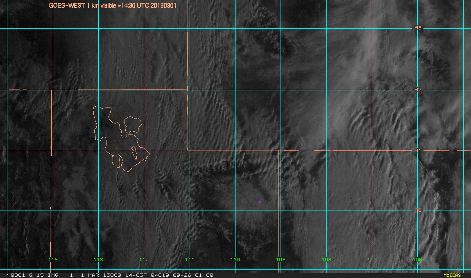The image size is (471, 278).
Task: Click the 01.00 resolution value in status bar
Action: pyautogui.click(x=204, y=275)
